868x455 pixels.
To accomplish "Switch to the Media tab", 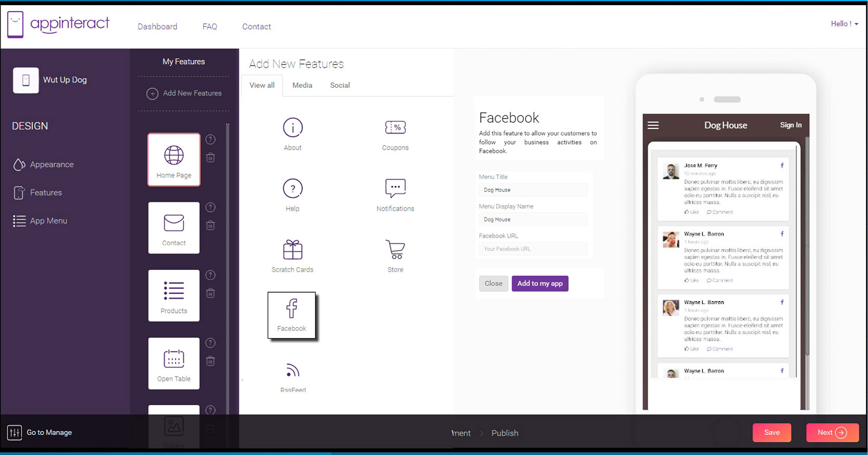I will pyautogui.click(x=302, y=85).
